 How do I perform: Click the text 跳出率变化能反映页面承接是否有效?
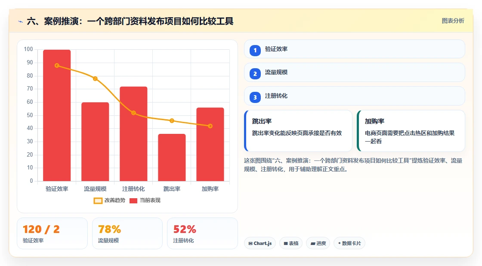(297, 133)
